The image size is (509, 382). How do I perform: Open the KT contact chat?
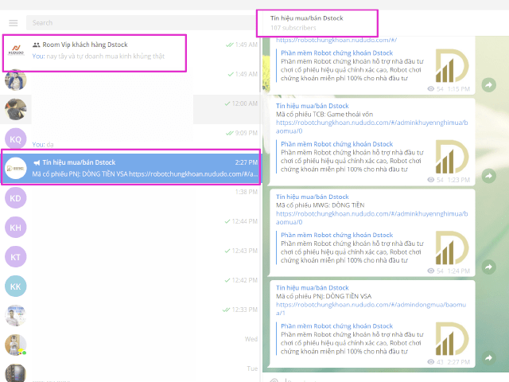[130, 257]
